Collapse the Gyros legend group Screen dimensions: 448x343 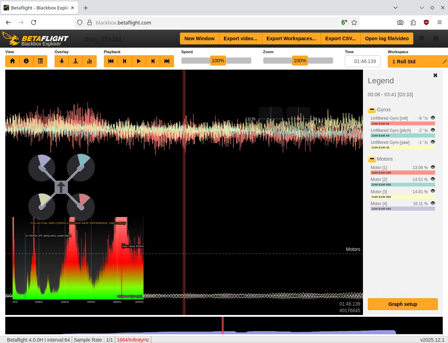click(x=372, y=110)
